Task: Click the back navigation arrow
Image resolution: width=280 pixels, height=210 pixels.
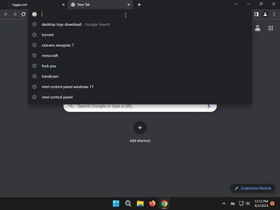Action: [x=6, y=14]
